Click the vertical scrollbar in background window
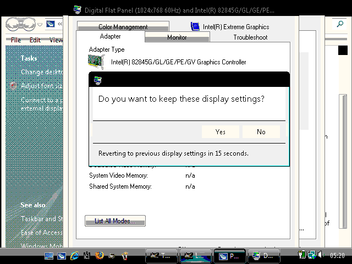This screenshot has height=264, width=352. (x=343, y=161)
